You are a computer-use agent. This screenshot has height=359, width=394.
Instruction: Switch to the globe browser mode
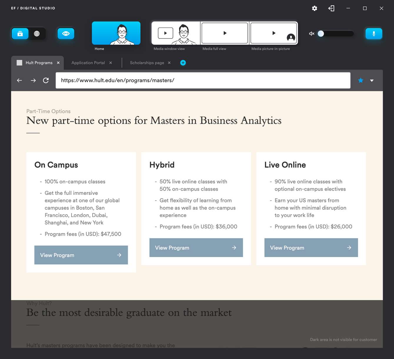pos(37,33)
